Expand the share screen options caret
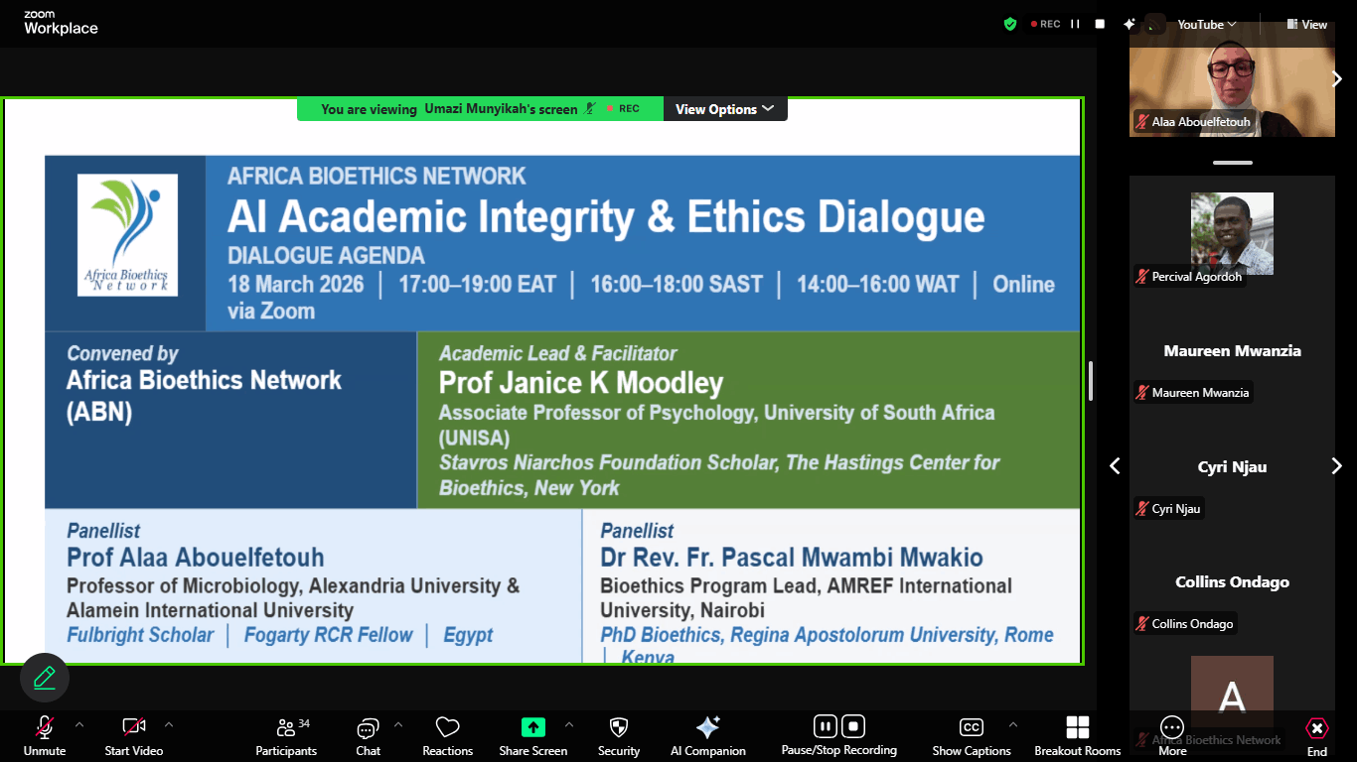 [569, 725]
